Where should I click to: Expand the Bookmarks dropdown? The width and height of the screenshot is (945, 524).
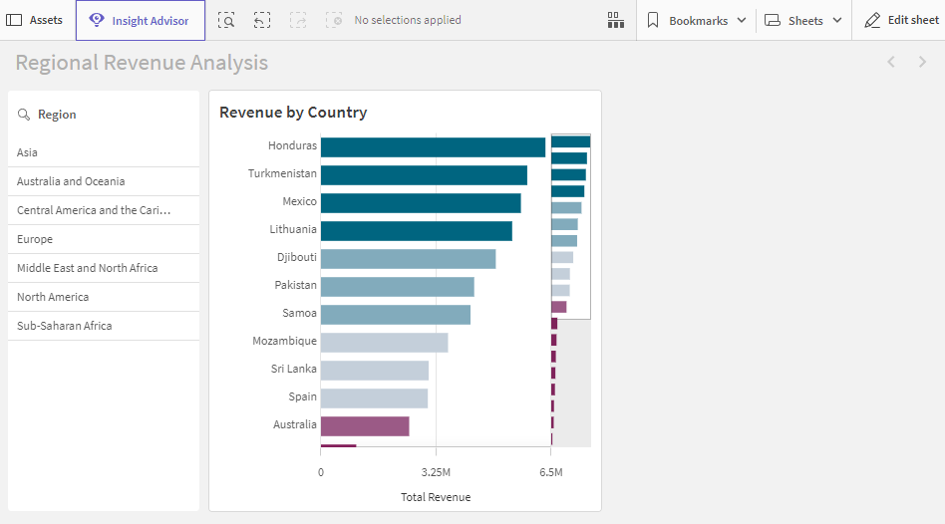pos(696,20)
